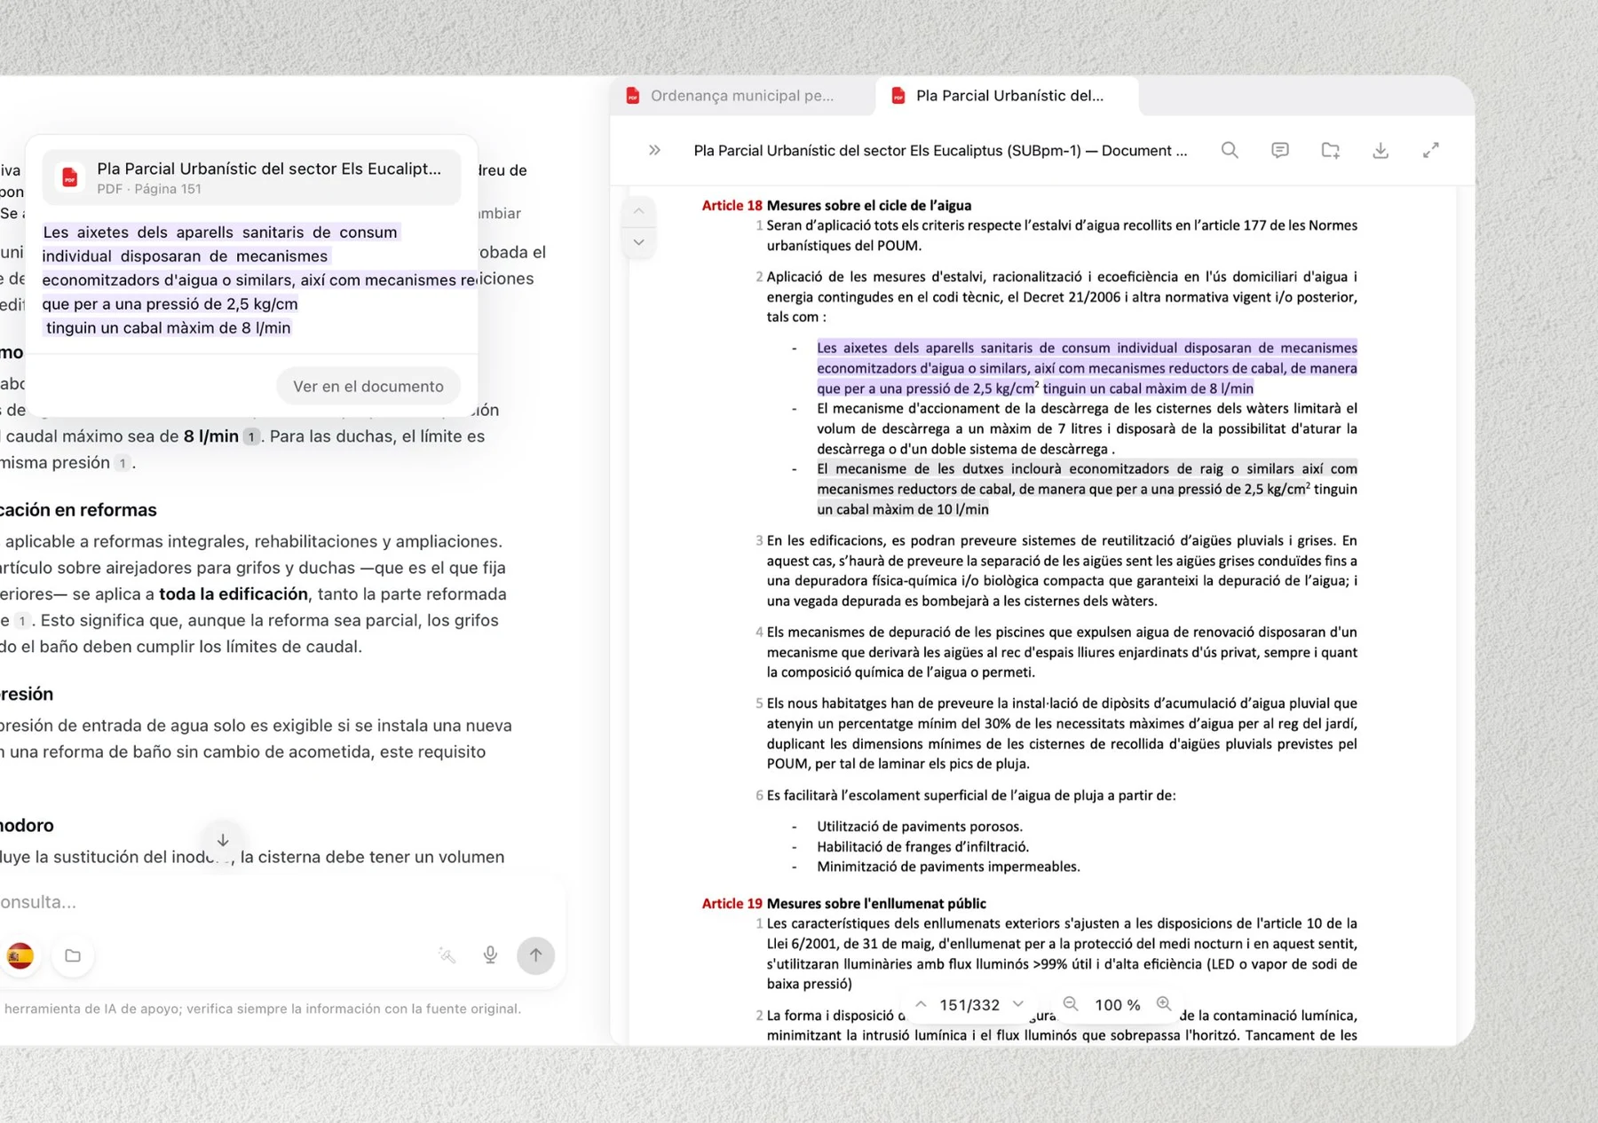1598x1123 pixels.
Task: Zoom in on the PDF
Action: pos(1164,1004)
